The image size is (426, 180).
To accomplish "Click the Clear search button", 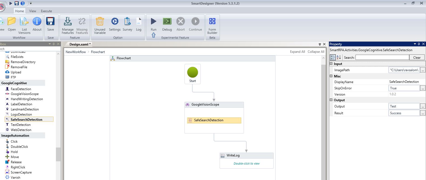I will pyautogui.click(x=417, y=57).
